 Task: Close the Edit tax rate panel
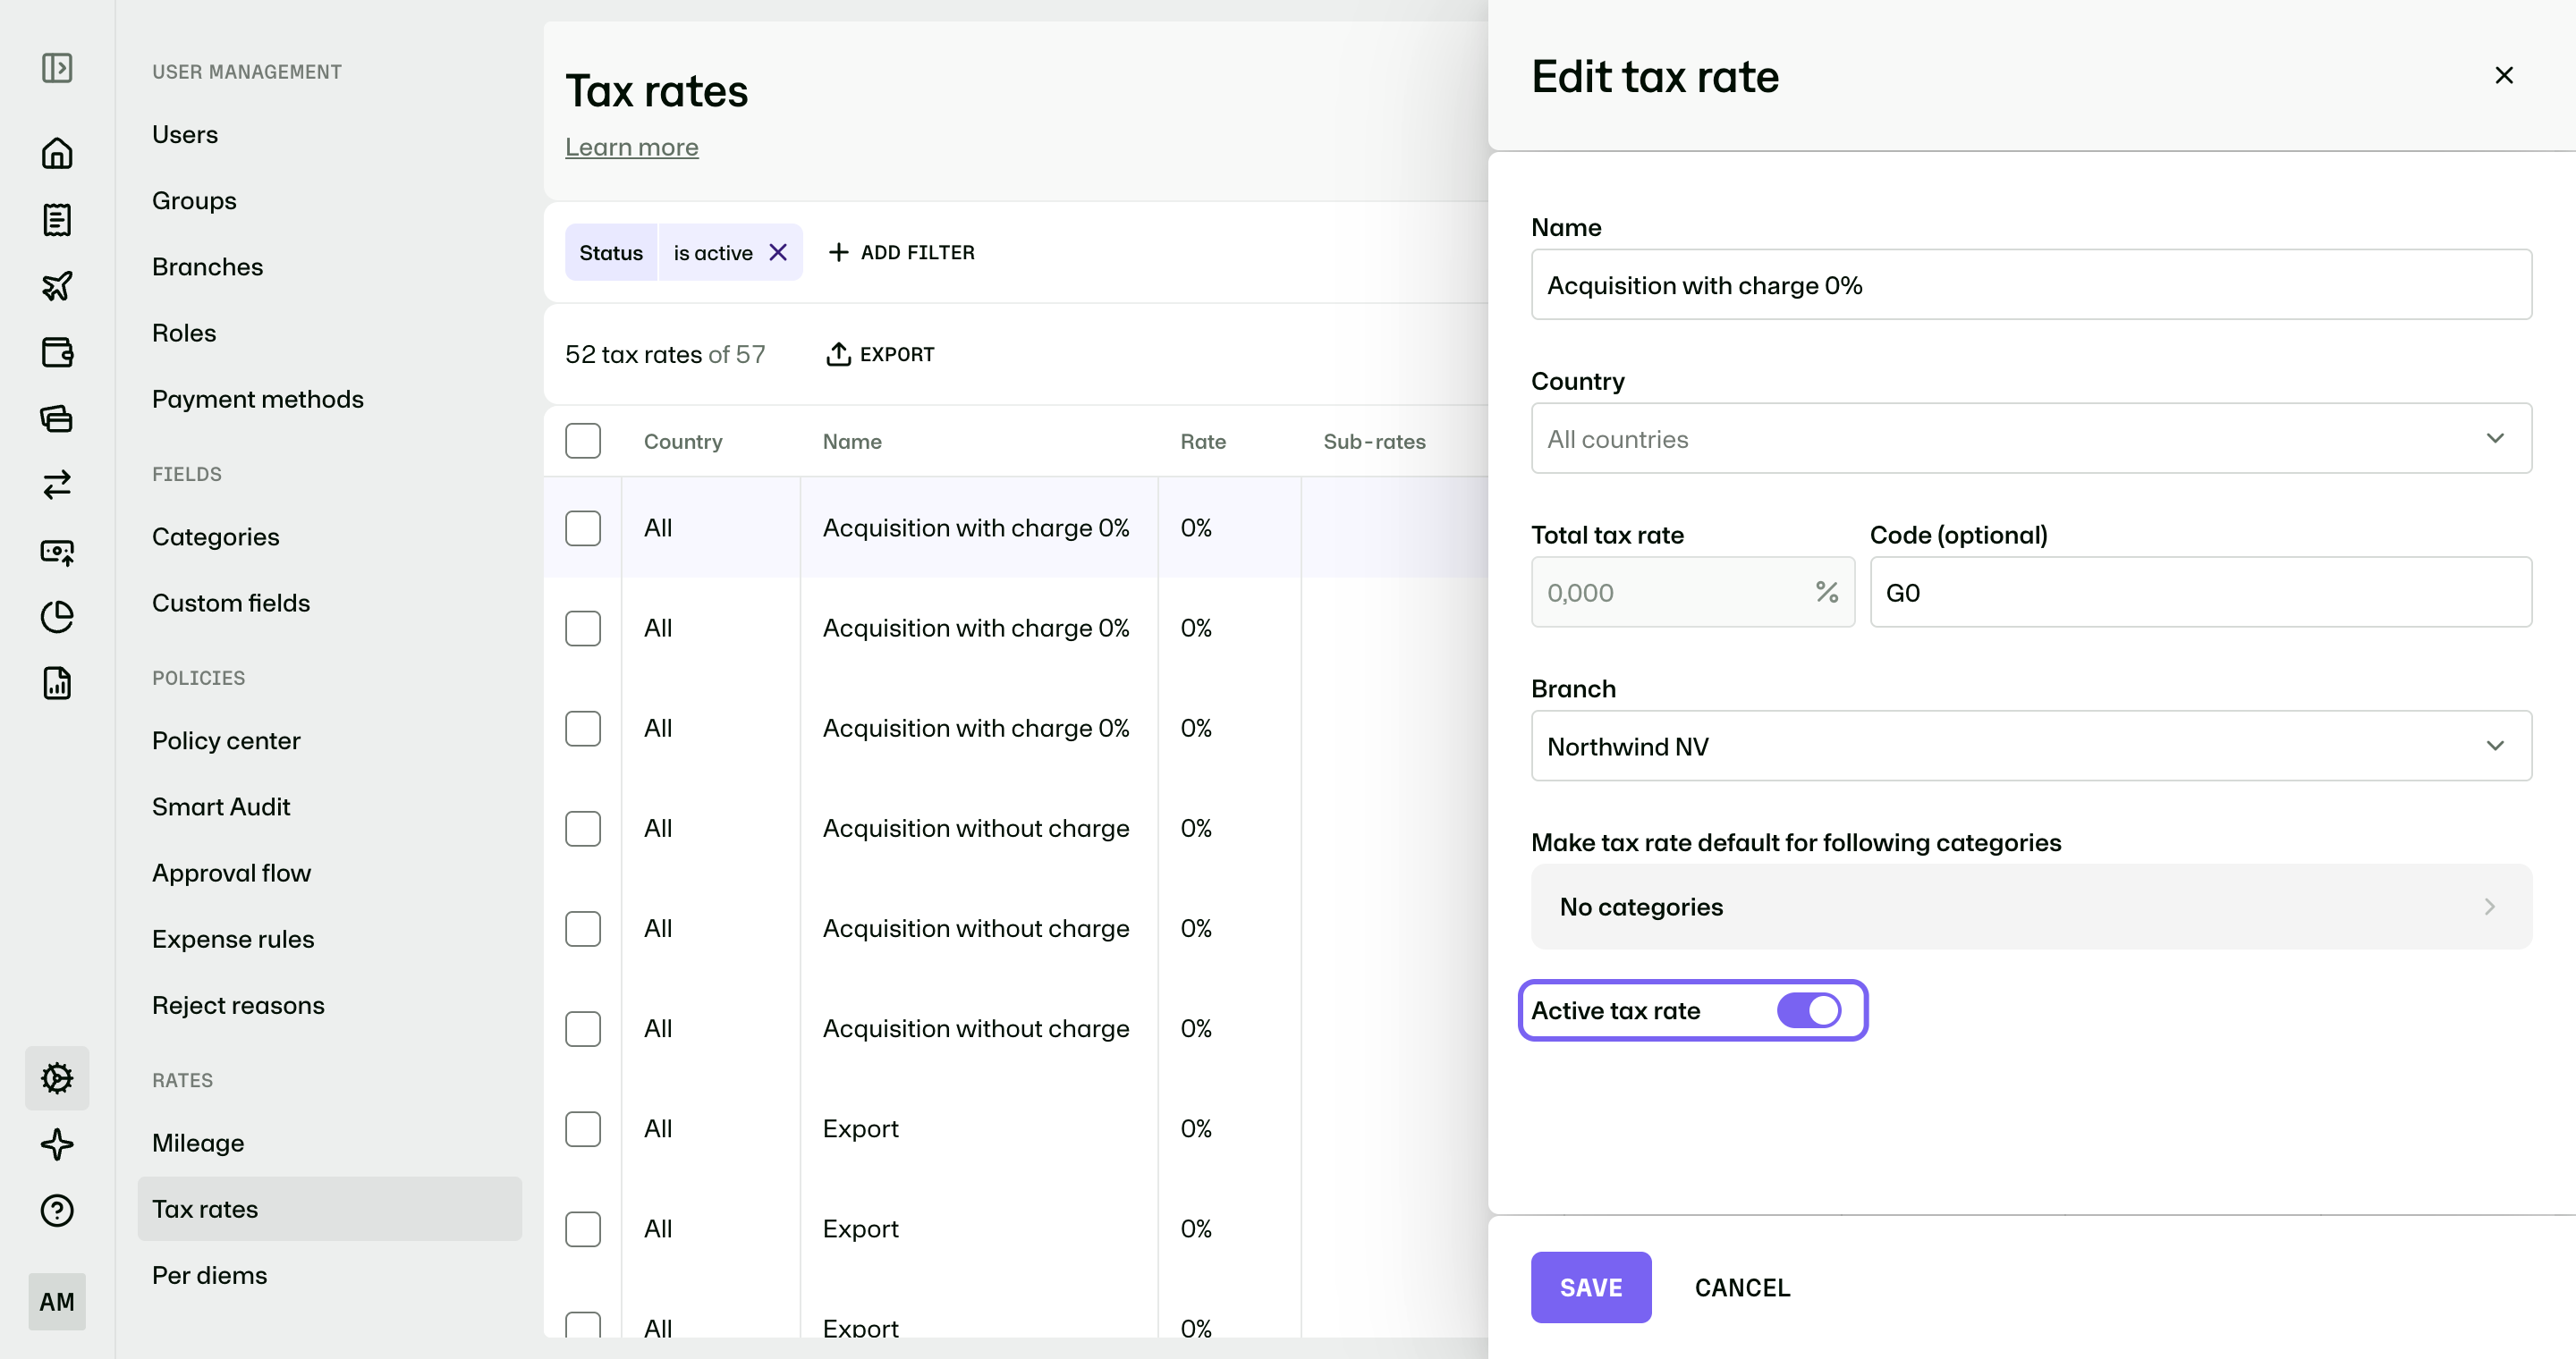pos(2504,76)
